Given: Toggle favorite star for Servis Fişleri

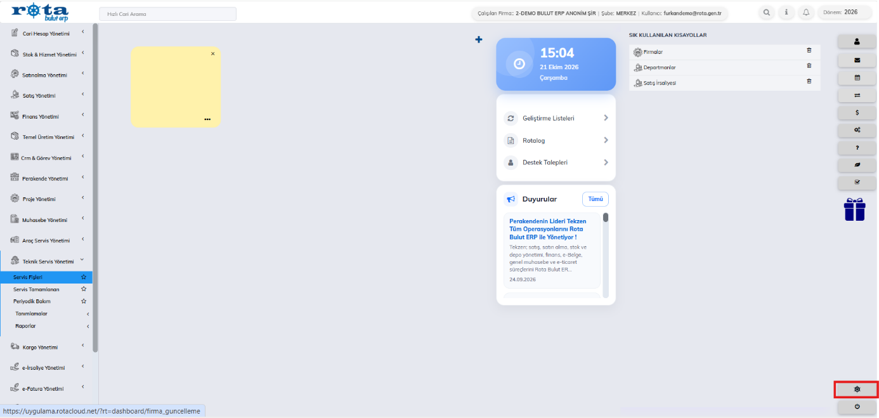Looking at the screenshot, I should pos(83,277).
